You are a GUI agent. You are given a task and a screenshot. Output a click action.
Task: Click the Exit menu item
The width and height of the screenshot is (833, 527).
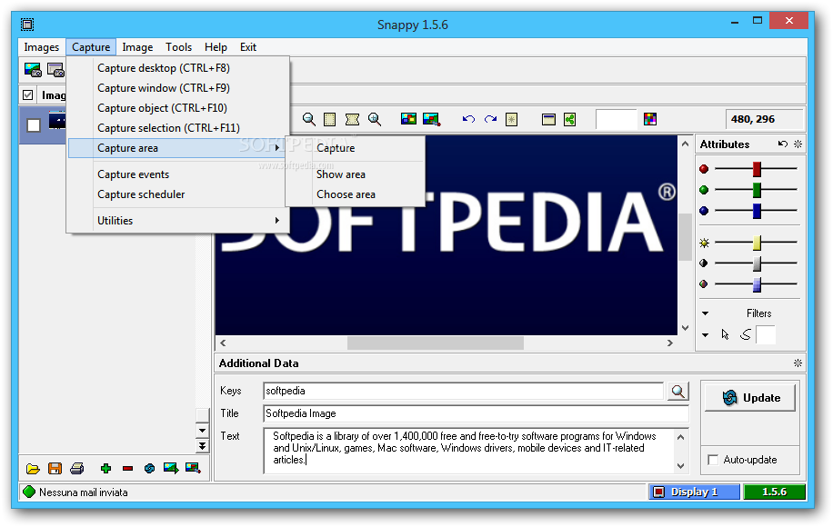[248, 46]
